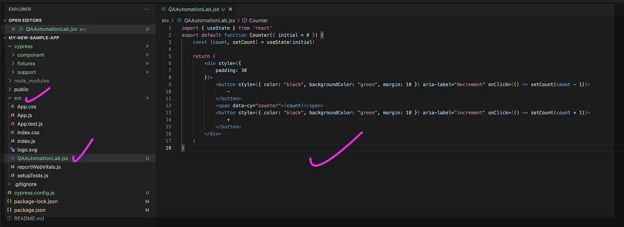
Task: Open README.md from the file tree
Action: point(29,219)
